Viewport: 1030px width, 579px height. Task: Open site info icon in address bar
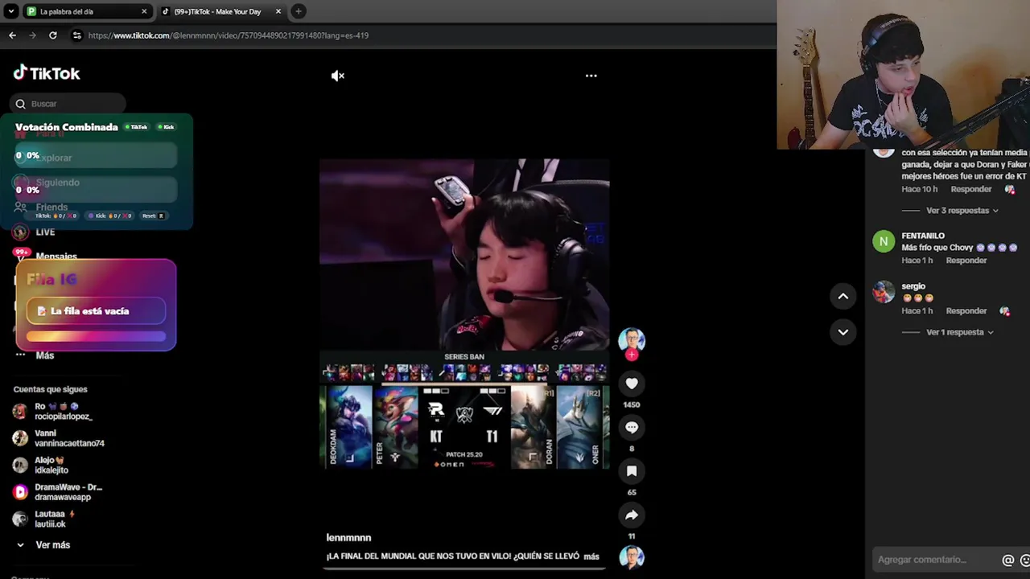pos(76,35)
